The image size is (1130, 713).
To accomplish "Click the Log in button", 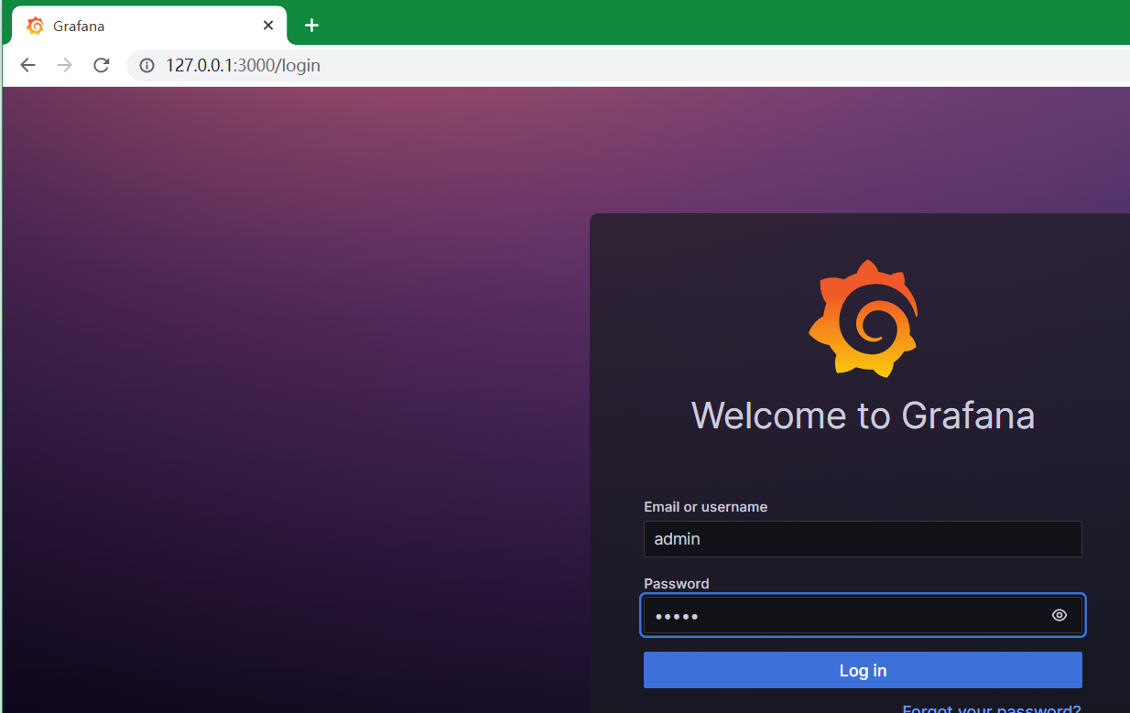I will pos(863,670).
